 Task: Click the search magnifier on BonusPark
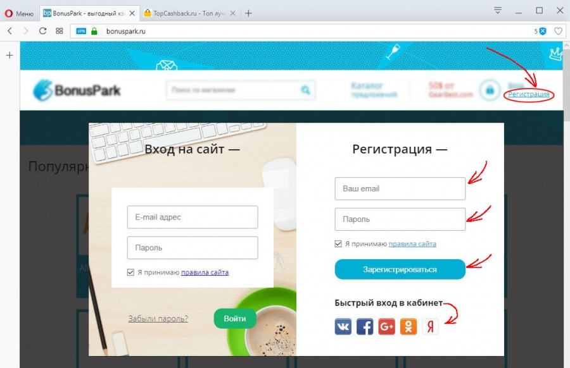pos(305,90)
